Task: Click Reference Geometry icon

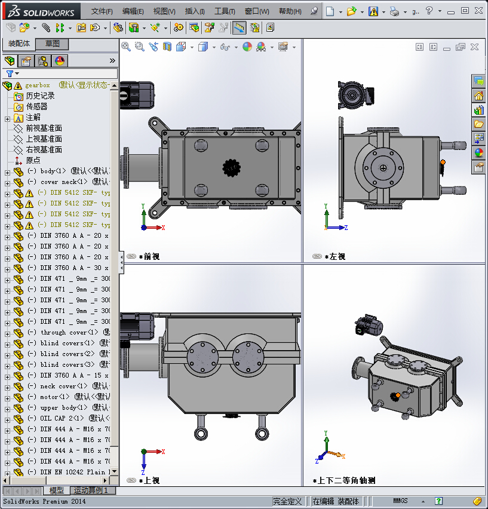Action: (x=155, y=28)
